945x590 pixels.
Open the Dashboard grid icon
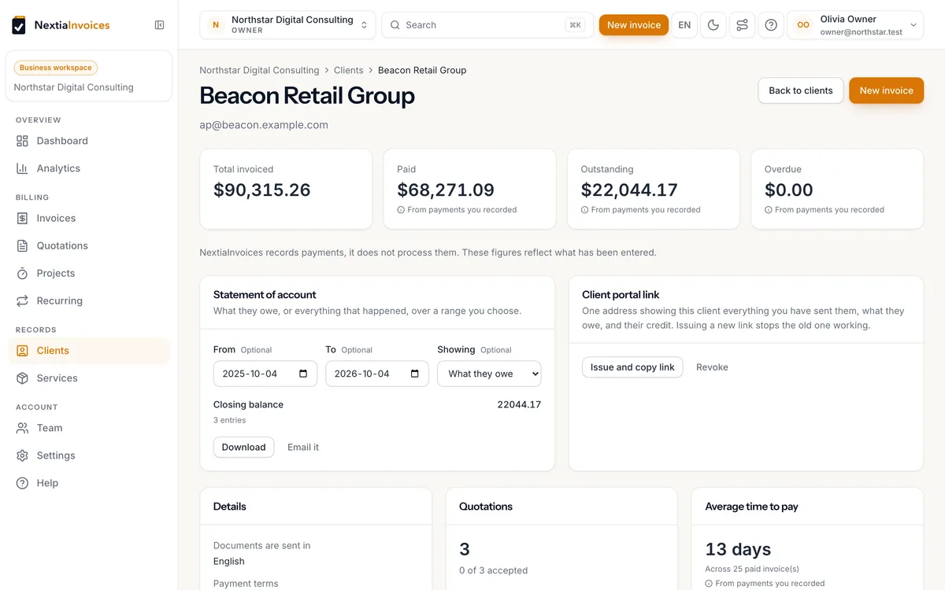tap(22, 141)
